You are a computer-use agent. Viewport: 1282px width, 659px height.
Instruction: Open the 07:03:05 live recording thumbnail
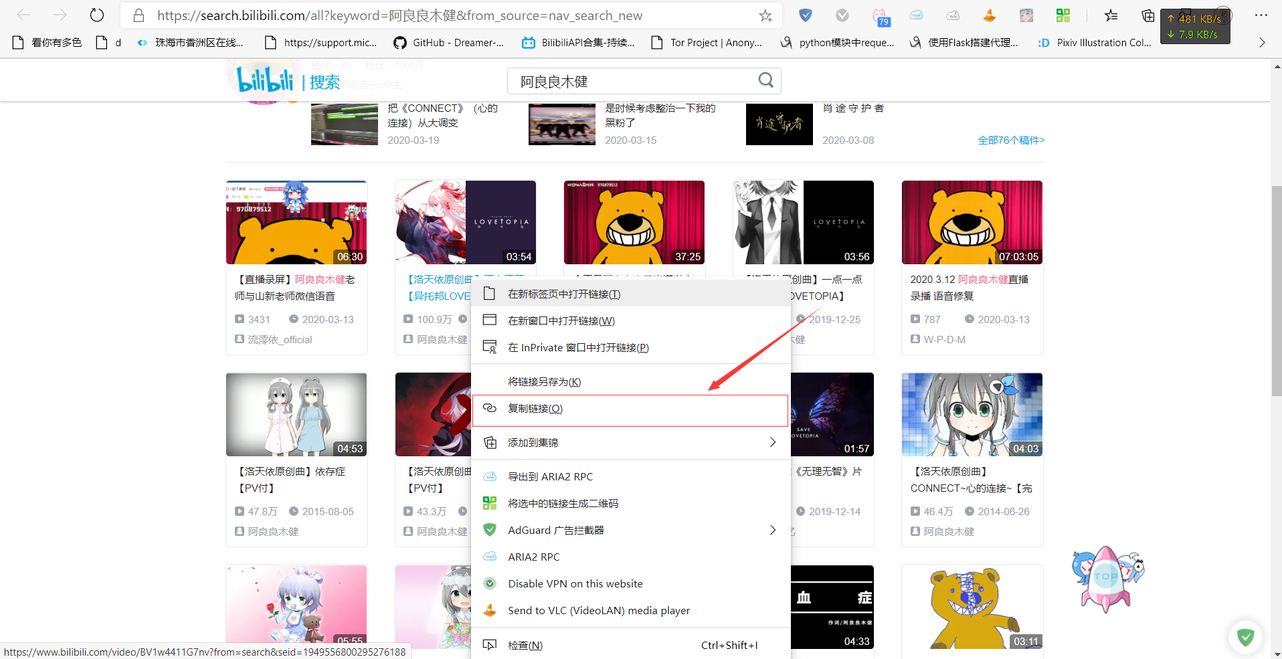(x=972, y=222)
